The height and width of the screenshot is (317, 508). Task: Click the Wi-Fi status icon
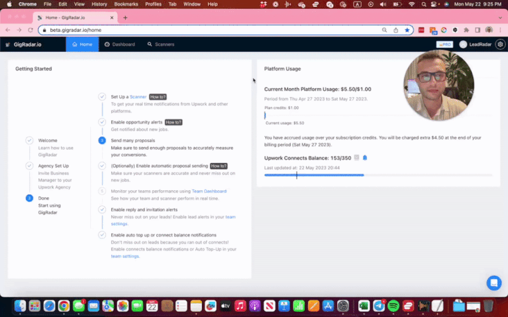click(411, 4)
